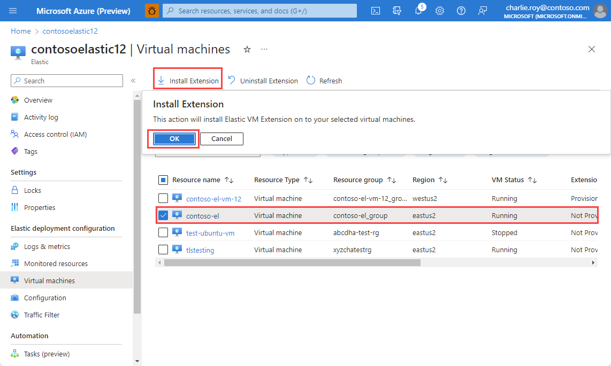Screen dimensions: 611x366
Task: Confirm install with OK button
Action: point(174,139)
